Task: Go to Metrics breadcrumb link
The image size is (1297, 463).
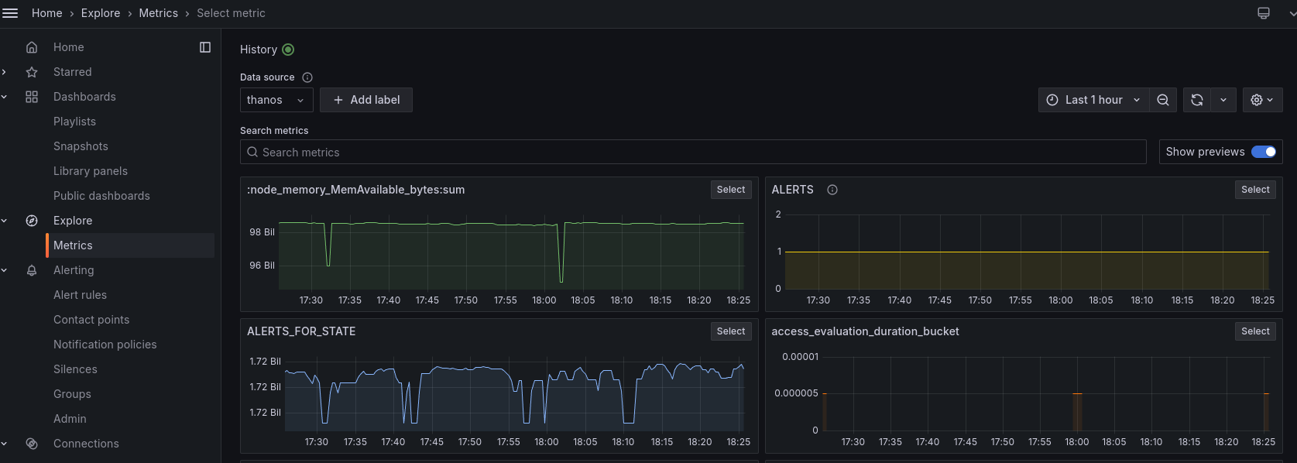Action: [x=158, y=13]
